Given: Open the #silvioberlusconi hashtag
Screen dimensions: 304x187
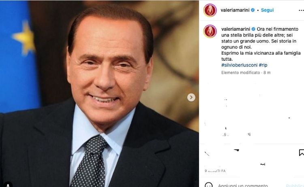Looking at the screenshot, I should (x=239, y=65).
